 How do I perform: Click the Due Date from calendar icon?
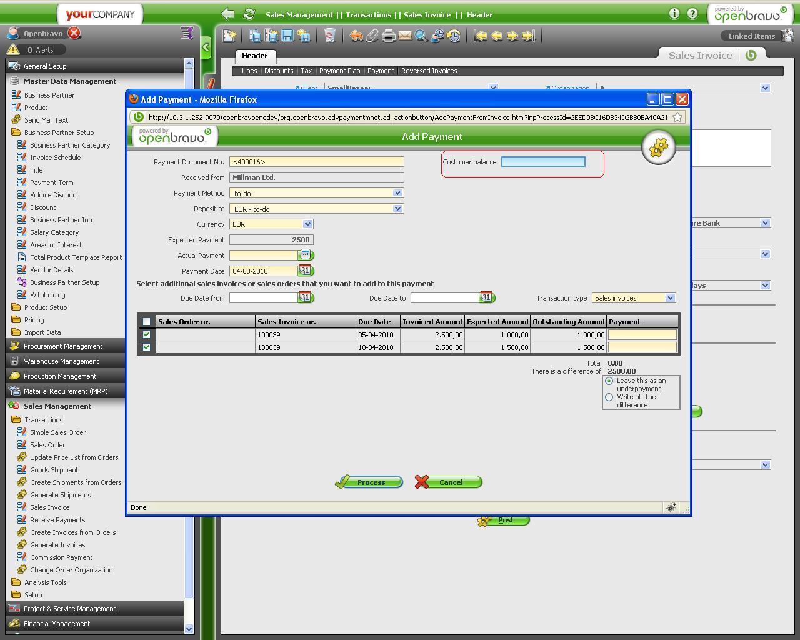(305, 297)
